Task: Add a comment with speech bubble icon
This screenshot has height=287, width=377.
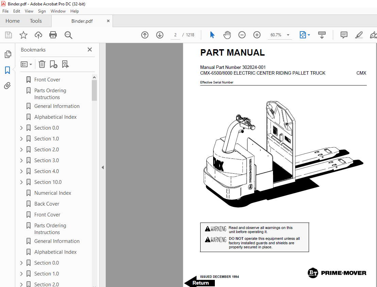Action: [344, 35]
